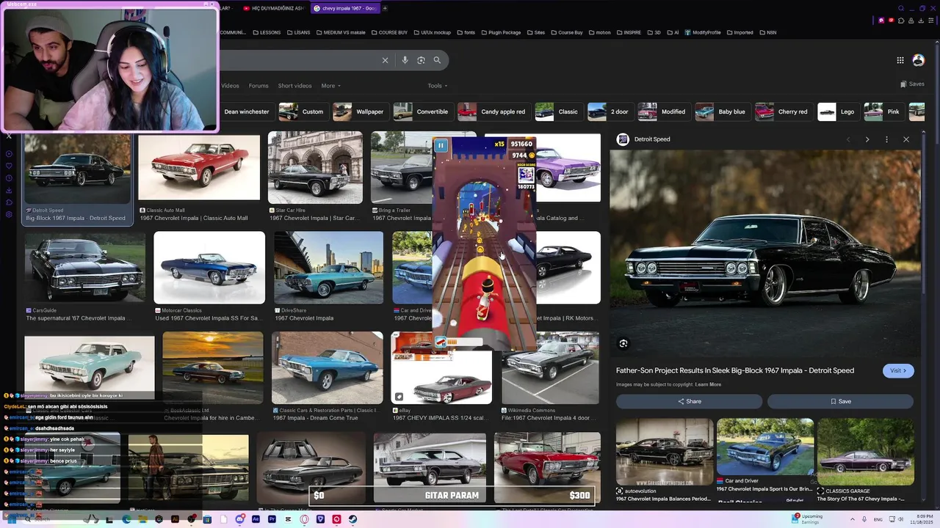Open the Google account avatar
Viewport: 940px width, 528px height.
(x=918, y=60)
